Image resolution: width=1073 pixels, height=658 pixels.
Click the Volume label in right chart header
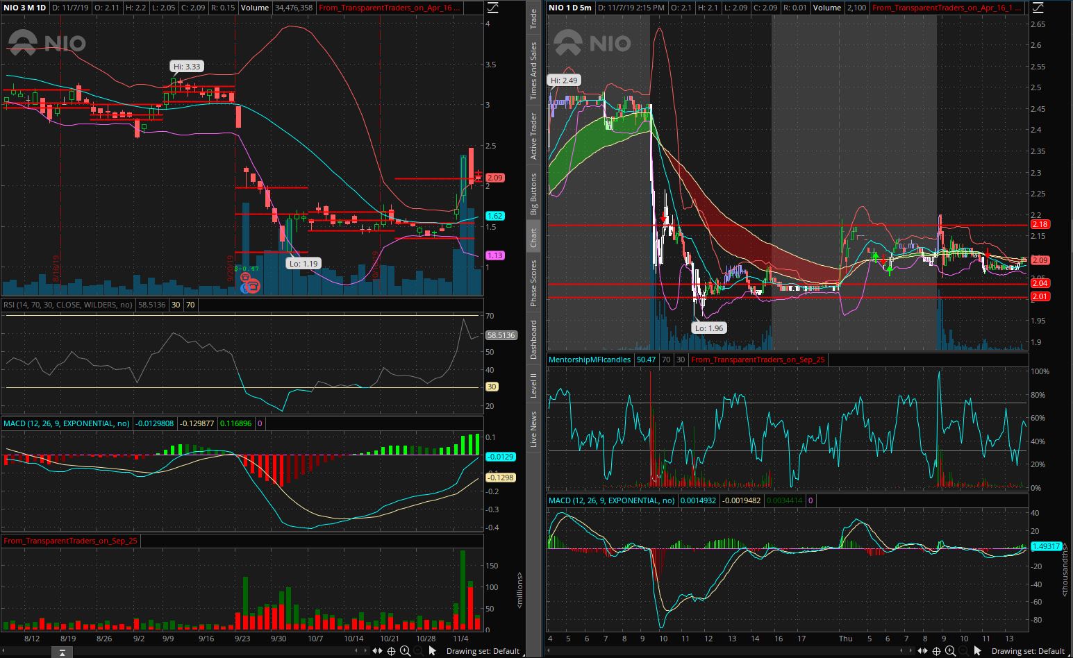click(826, 8)
